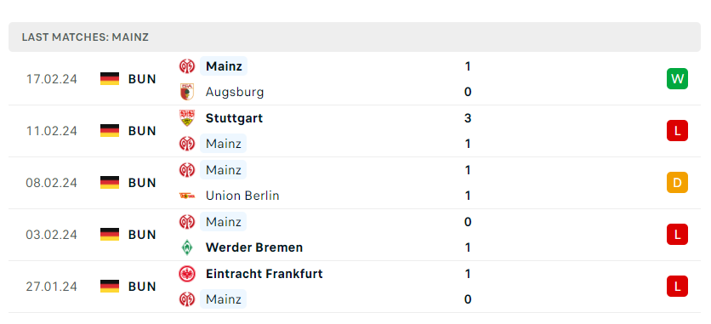Click the German flag beside the 11.02.24 match
This screenshot has height=324, width=711.
pyautogui.click(x=110, y=131)
